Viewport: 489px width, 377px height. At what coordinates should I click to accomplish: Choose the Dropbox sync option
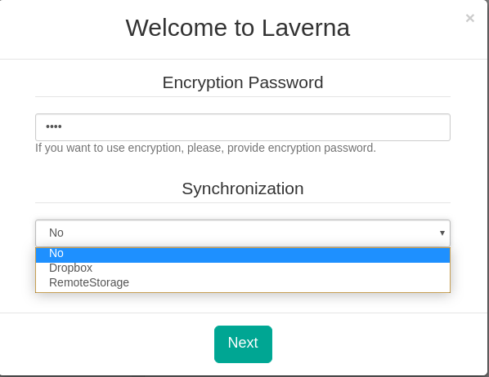(x=243, y=268)
